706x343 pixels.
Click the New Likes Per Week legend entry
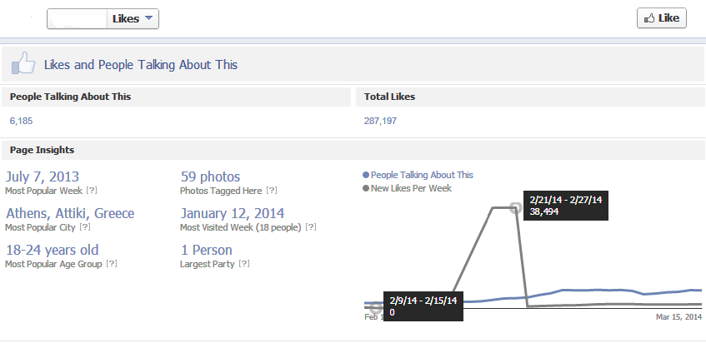(408, 187)
